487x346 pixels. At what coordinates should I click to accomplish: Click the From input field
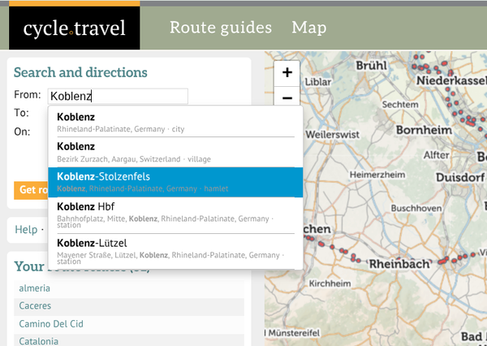point(118,96)
